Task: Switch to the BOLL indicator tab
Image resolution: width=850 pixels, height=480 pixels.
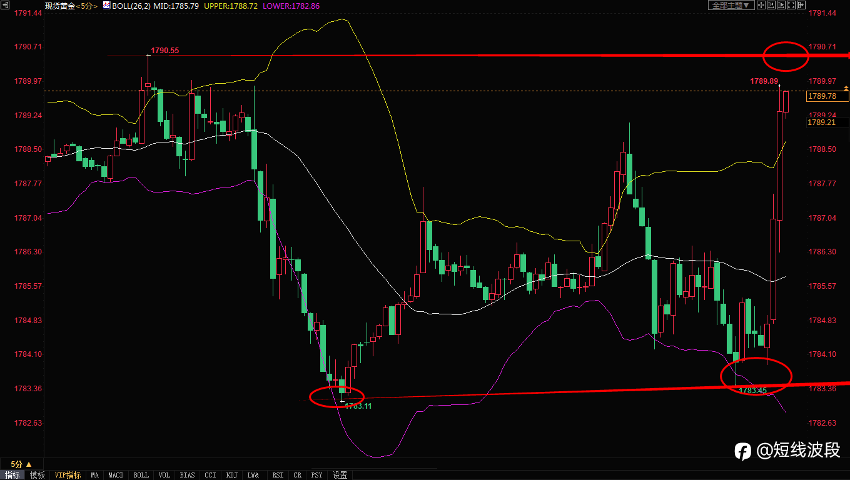Action: (x=141, y=475)
